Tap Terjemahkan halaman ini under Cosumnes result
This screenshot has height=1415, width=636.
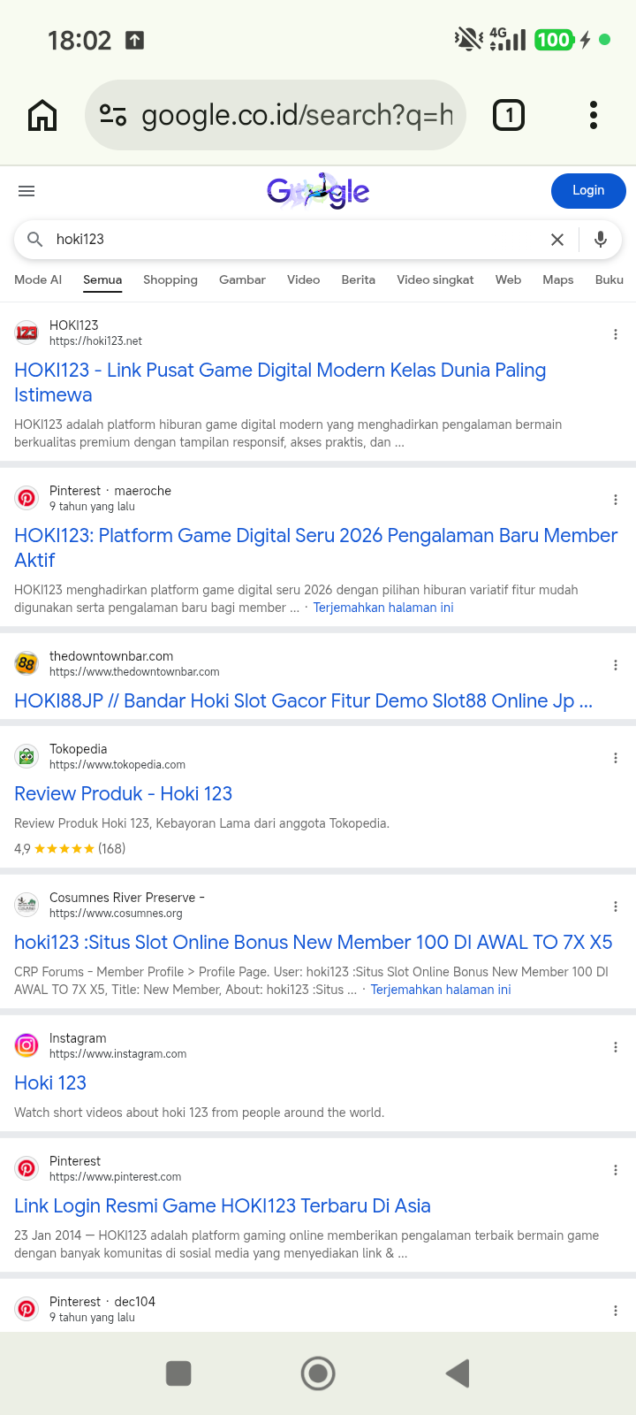click(x=441, y=990)
